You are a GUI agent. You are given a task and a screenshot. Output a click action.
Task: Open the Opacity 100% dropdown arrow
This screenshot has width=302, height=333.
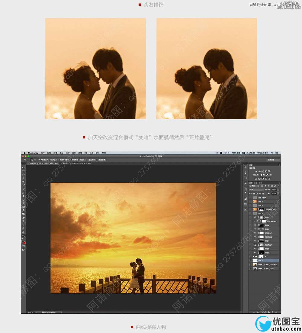(278, 190)
